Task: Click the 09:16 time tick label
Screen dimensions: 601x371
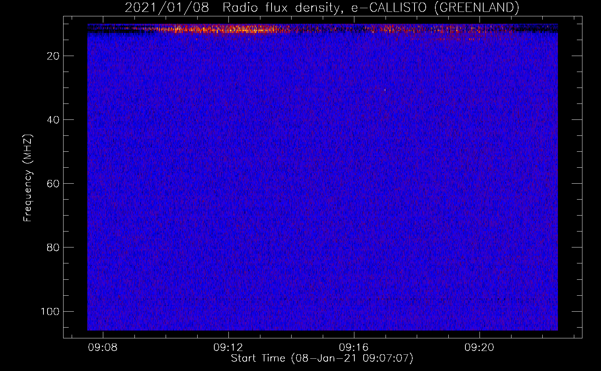Action: pyautogui.click(x=354, y=347)
